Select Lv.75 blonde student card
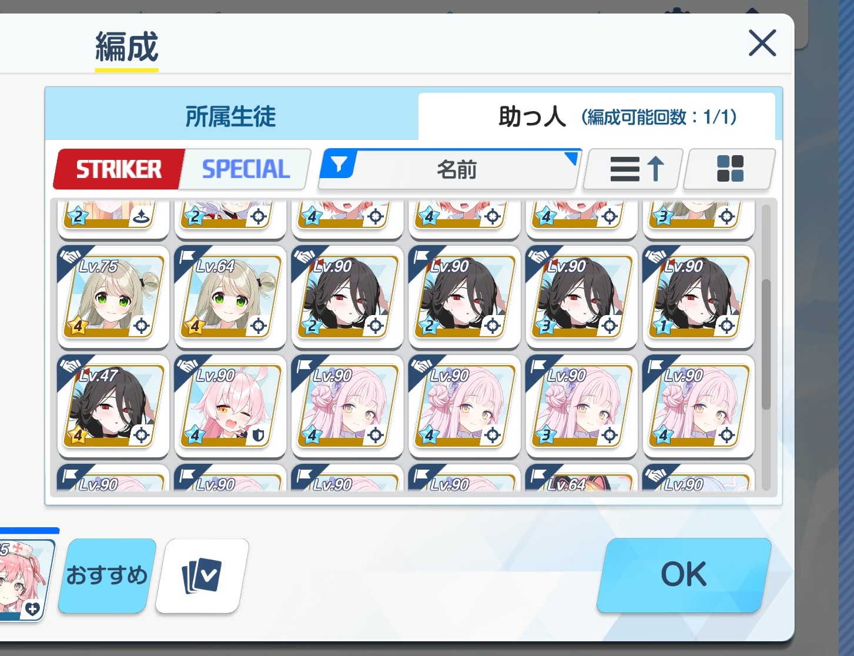 click(x=113, y=297)
